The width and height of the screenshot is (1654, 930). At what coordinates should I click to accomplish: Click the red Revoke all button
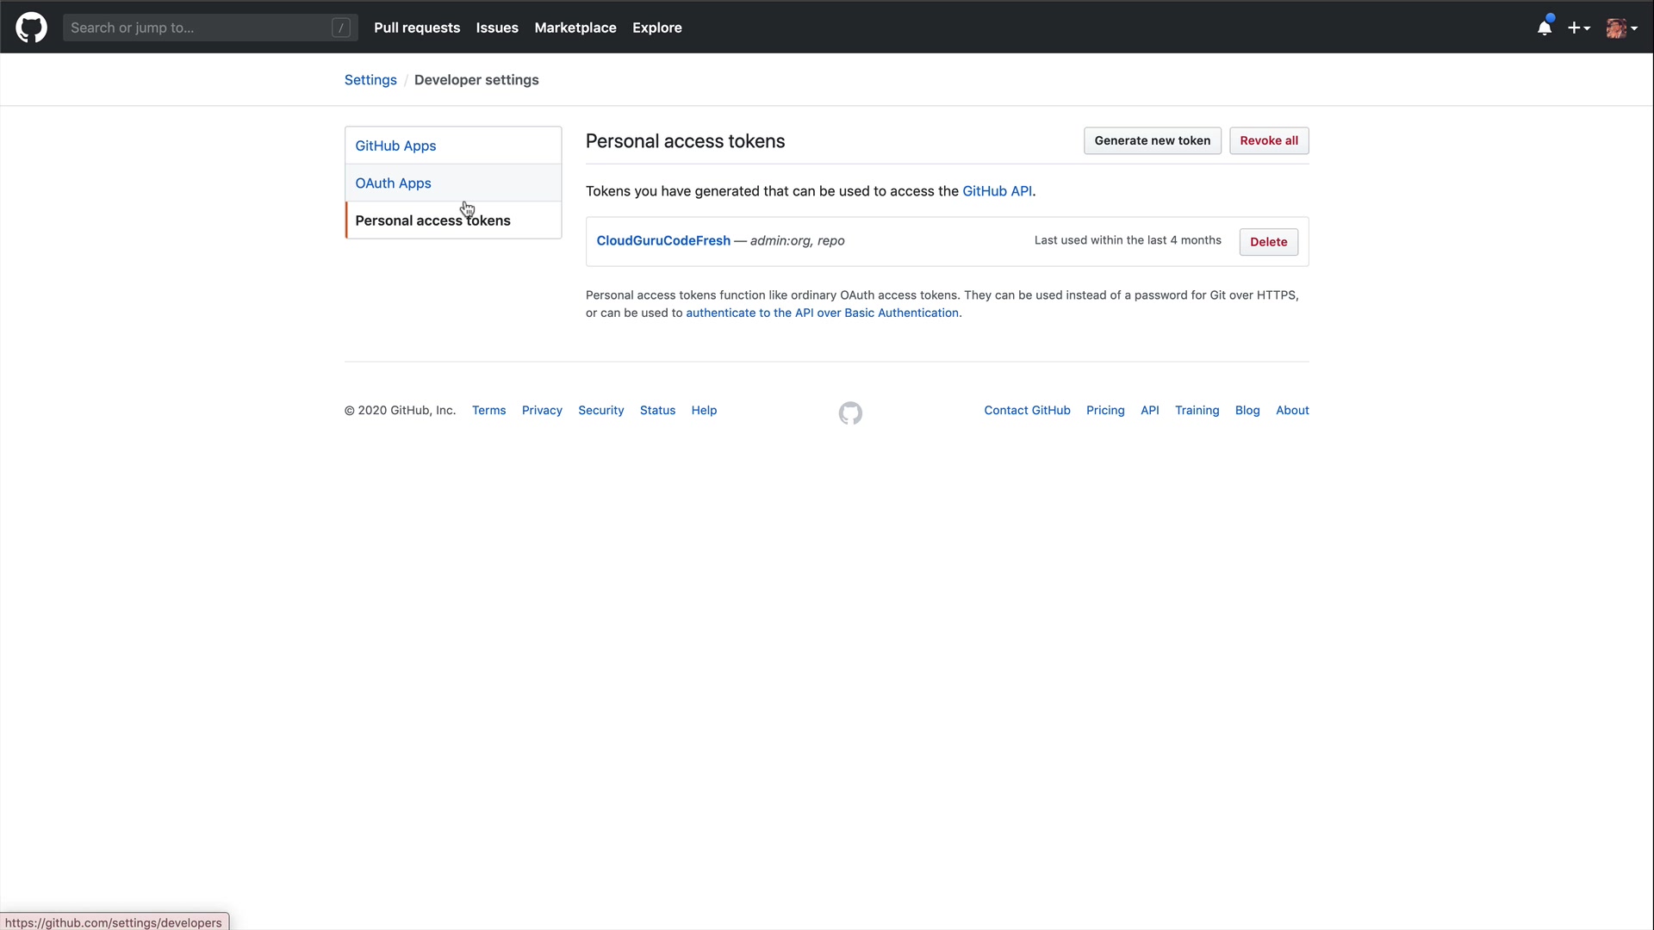1268,140
